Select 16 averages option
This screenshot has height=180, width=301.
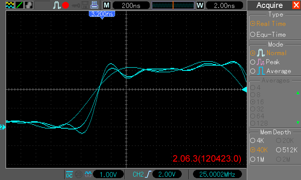(257, 102)
